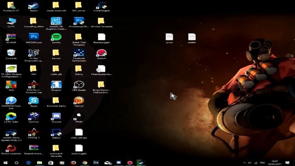Open the WinRAR shortcut
Viewport: 295px width, 166px height.
point(11,38)
